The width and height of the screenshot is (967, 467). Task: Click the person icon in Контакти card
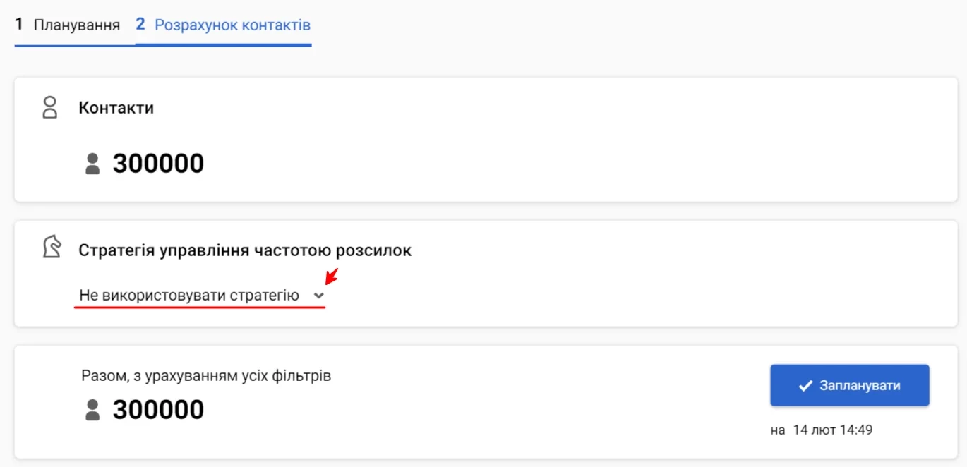coord(92,164)
